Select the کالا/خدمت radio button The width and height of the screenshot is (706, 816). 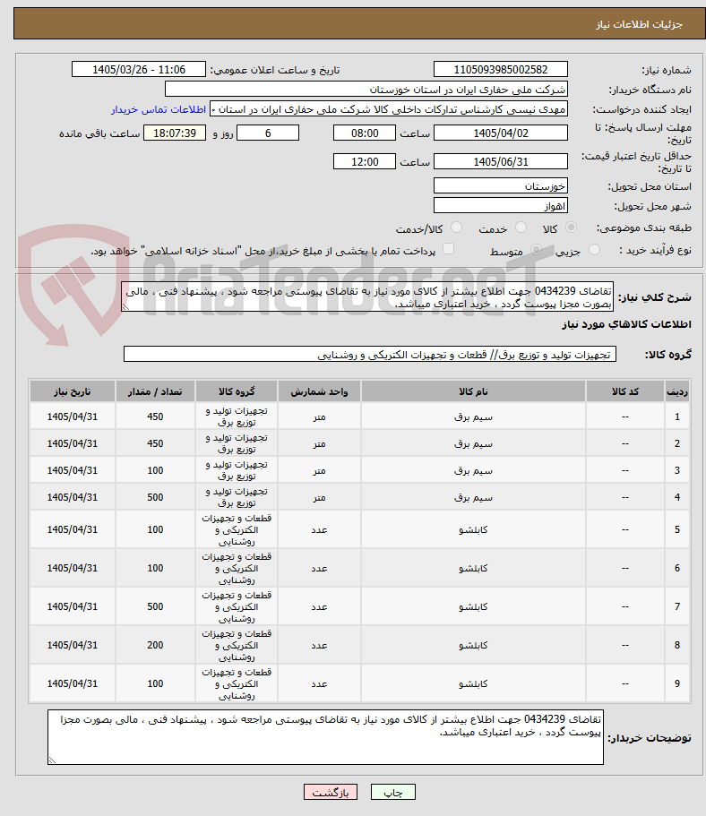coord(456,228)
